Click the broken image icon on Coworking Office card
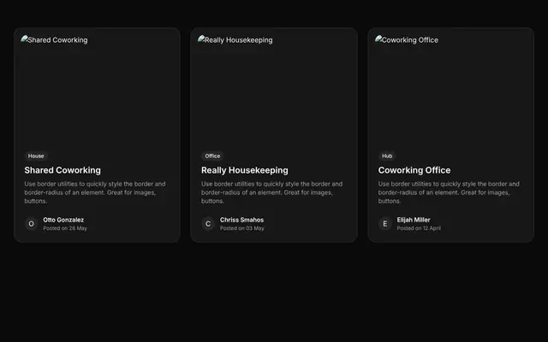The width and height of the screenshot is (548, 342). (x=378, y=39)
